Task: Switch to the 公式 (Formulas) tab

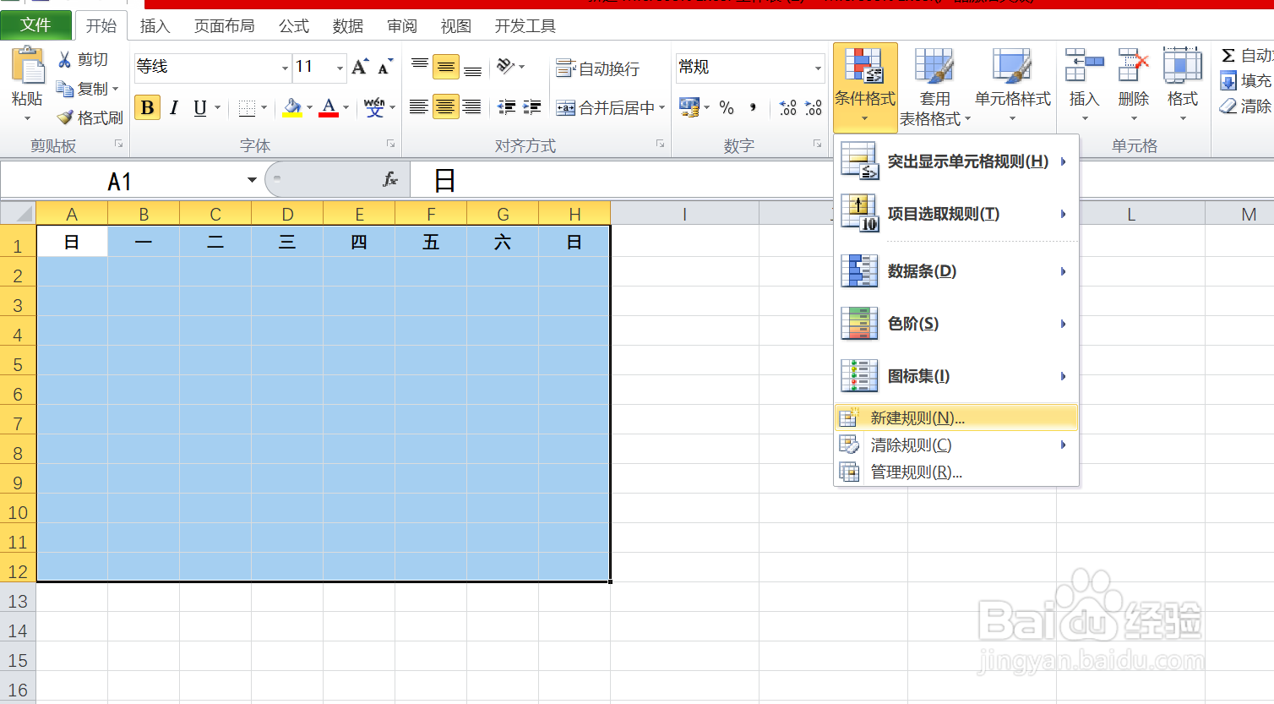Action: [x=294, y=26]
